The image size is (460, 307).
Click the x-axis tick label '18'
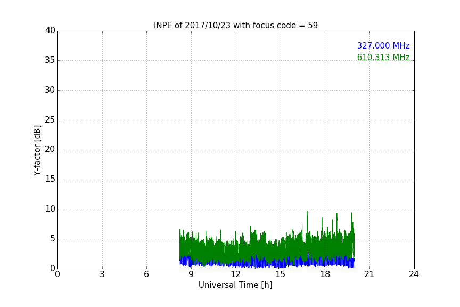325,274
